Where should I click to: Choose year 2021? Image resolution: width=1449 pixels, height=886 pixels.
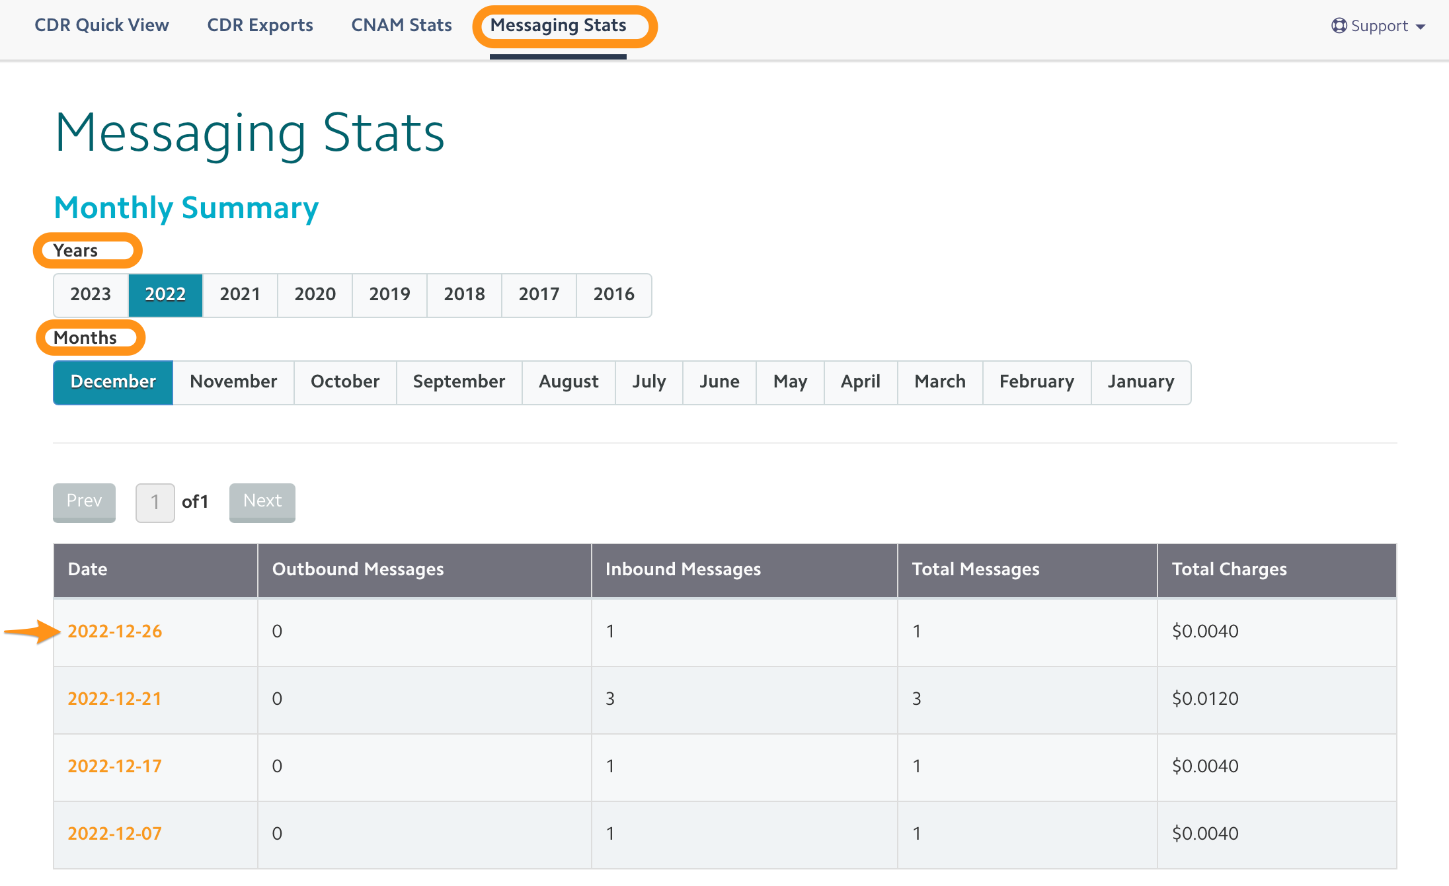click(240, 295)
